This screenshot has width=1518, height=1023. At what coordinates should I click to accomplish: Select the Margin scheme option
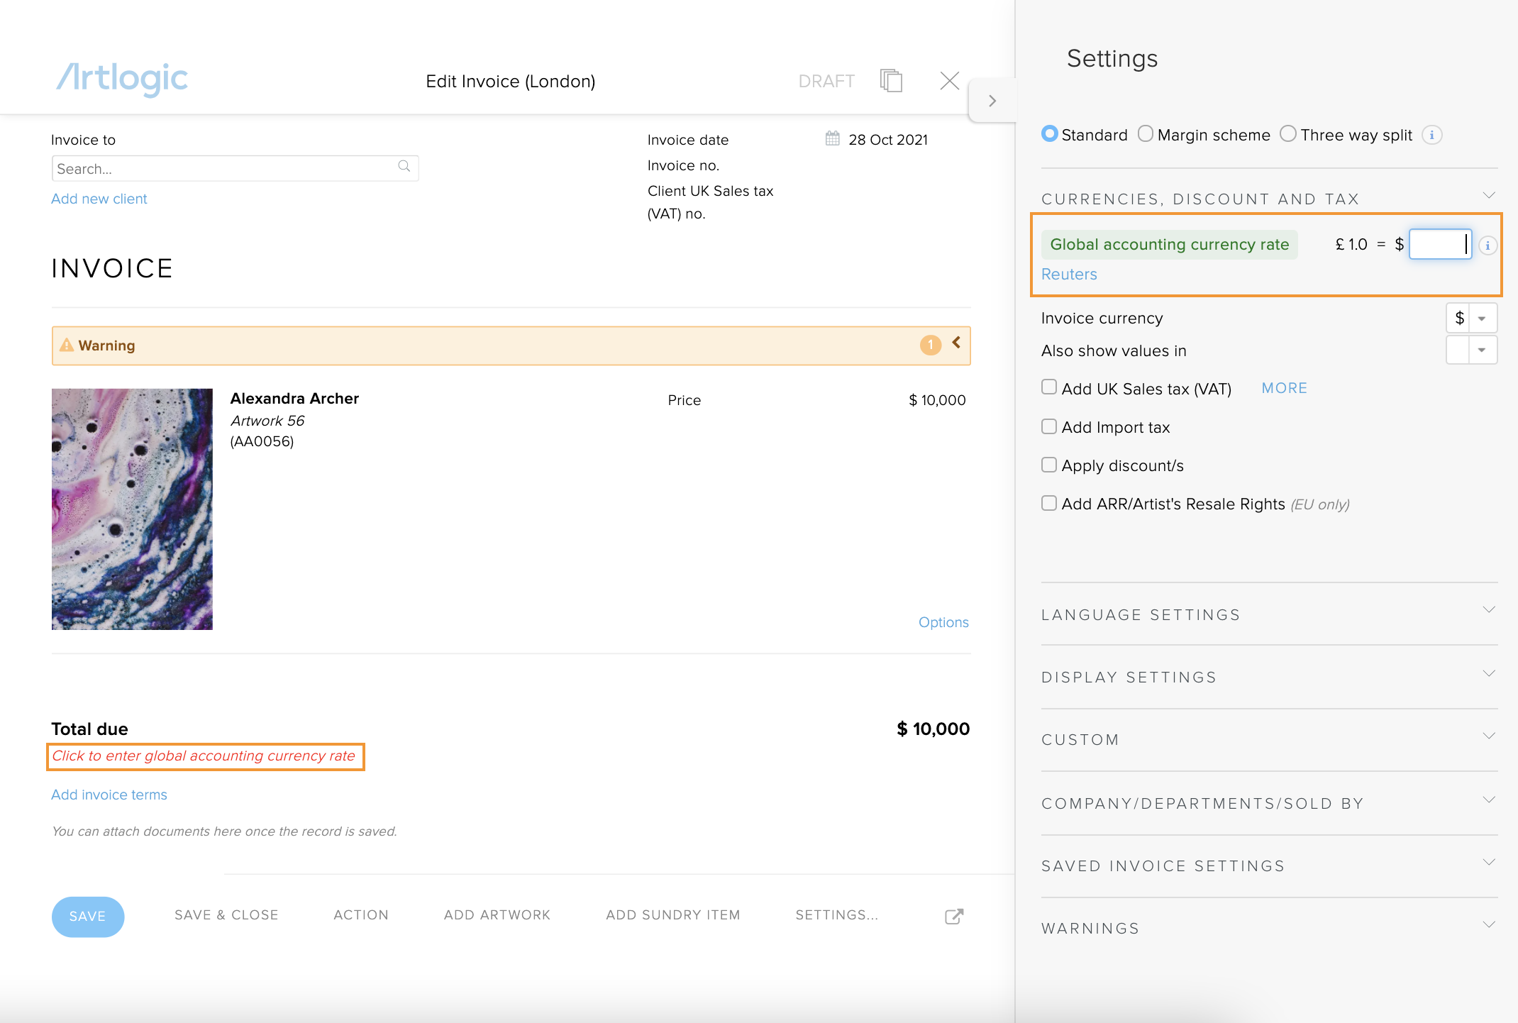pyautogui.click(x=1145, y=133)
